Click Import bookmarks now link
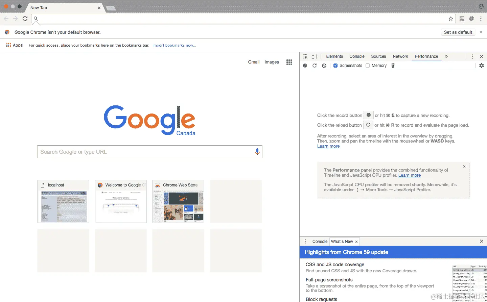487x302 pixels. pyautogui.click(x=174, y=45)
